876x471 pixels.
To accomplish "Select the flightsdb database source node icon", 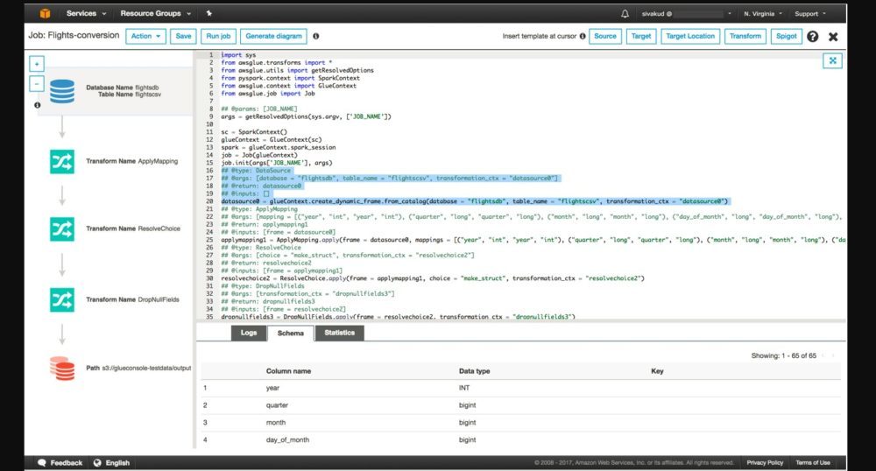I will point(62,93).
